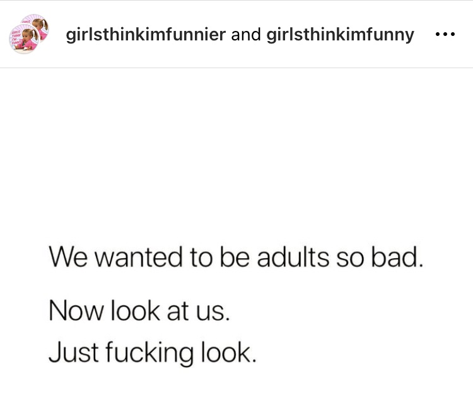Tap the front overlapping profile avatar
Image resolution: width=473 pixels, height=414 pixels.
(x=24, y=39)
